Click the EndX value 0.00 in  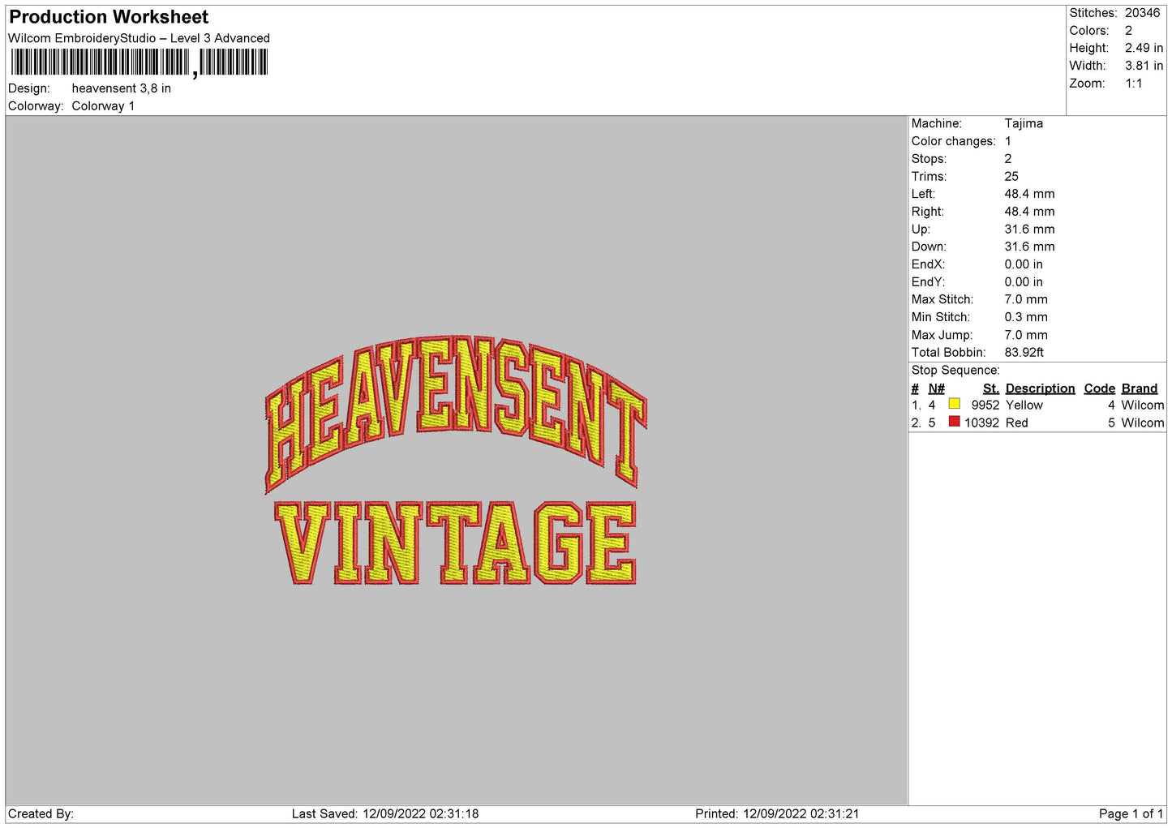coord(1024,264)
